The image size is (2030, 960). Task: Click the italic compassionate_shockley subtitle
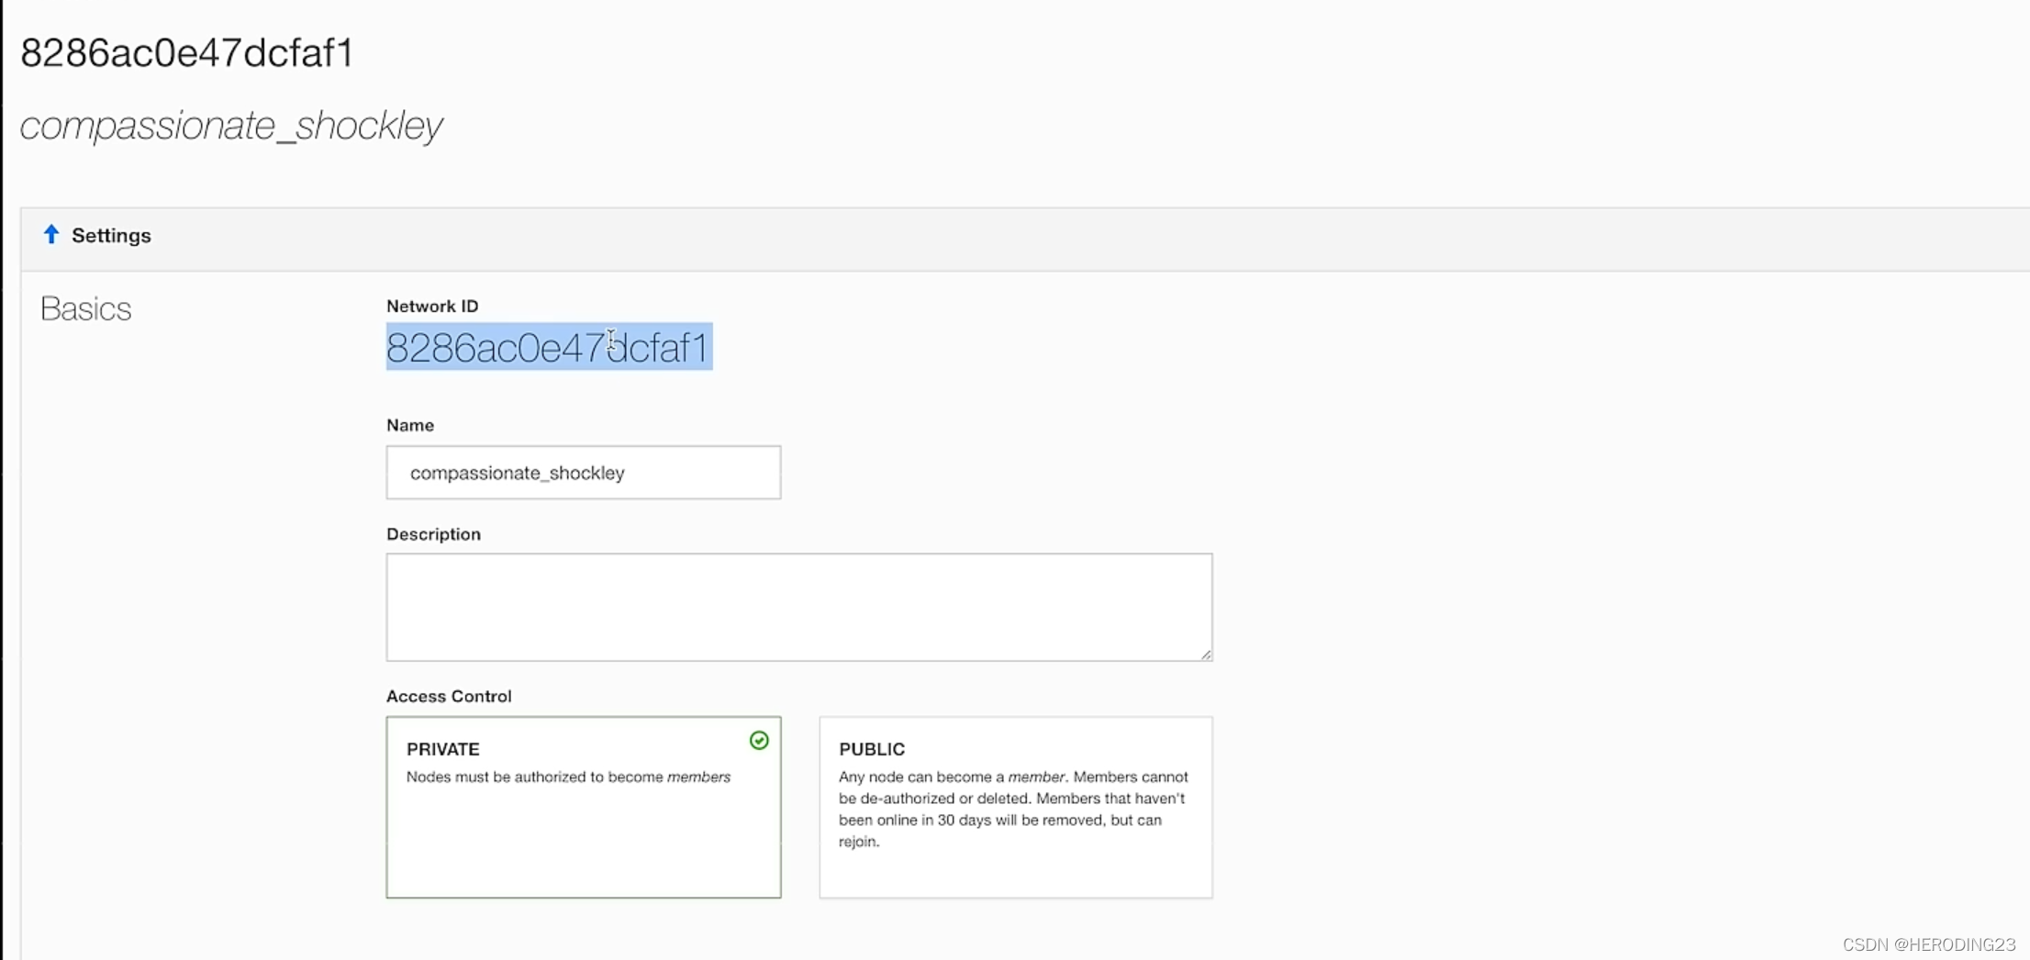click(x=231, y=126)
